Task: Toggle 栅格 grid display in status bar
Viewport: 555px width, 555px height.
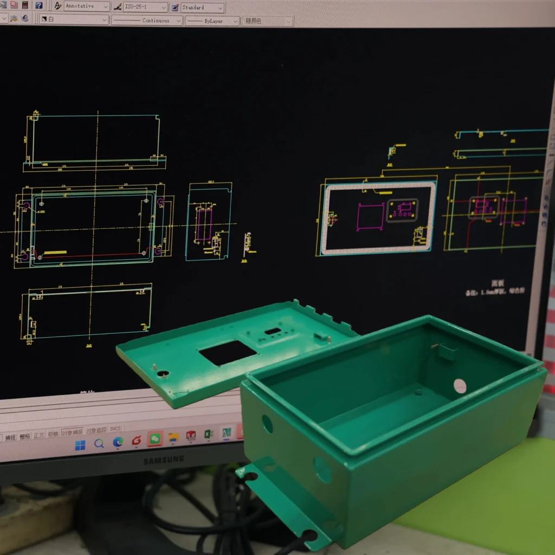Action: point(25,436)
